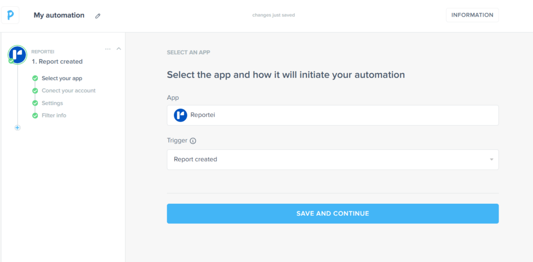
Task: Click the info icon beside Trigger label
Action: [193, 141]
